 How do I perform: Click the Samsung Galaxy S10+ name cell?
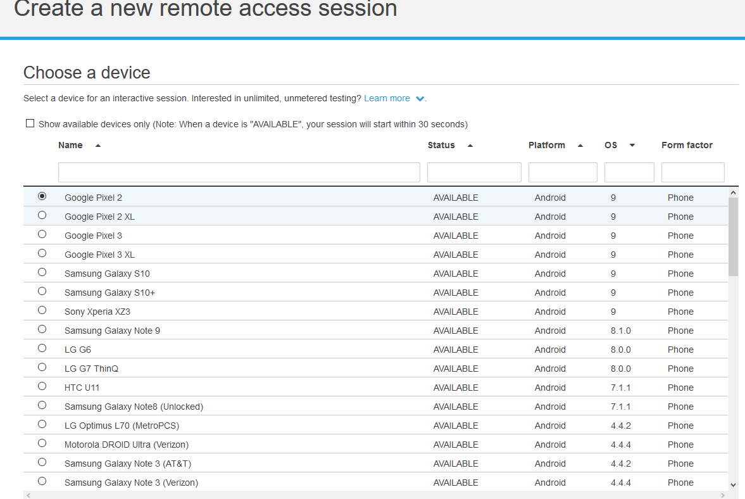(110, 293)
